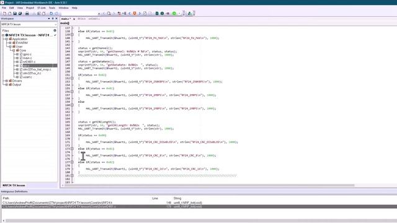This screenshot has width=397, height=223.
Task: Click the Find magnifier toolbar icon
Action: (x=109, y=14)
